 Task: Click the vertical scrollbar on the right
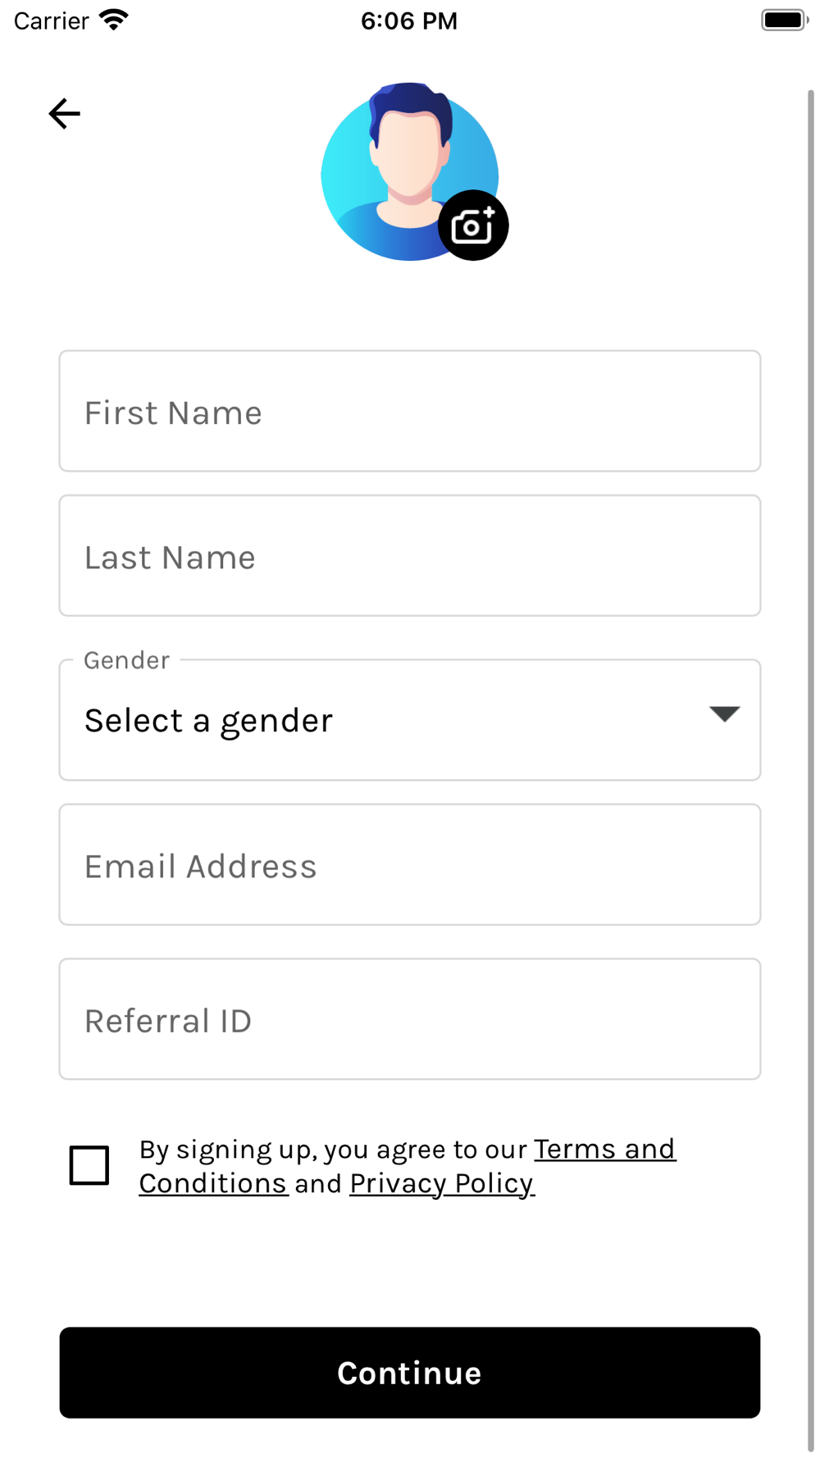click(x=811, y=738)
